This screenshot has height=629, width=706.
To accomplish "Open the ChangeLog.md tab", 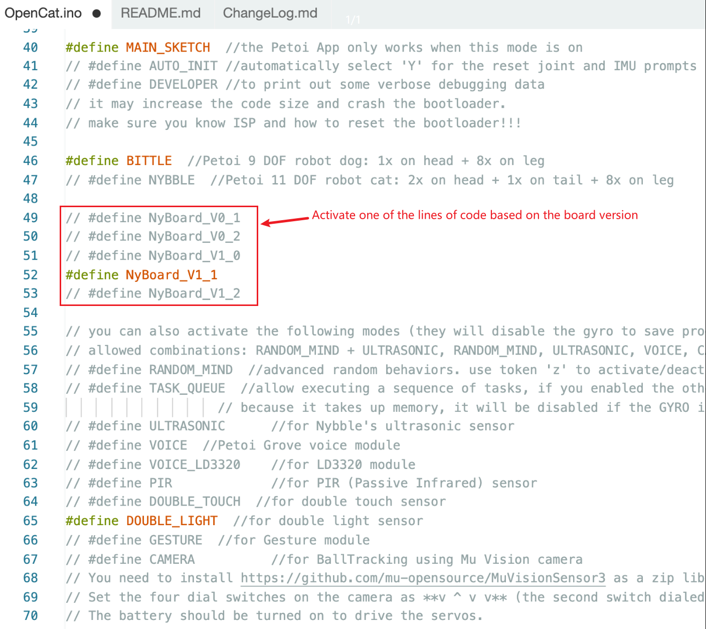I will (270, 13).
